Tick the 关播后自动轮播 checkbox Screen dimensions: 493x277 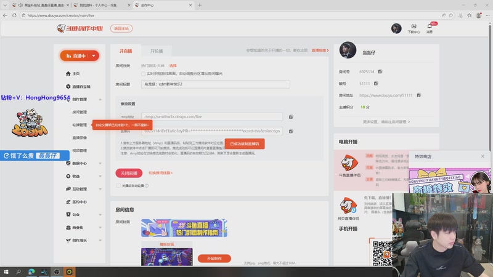(x=118, y=186)
